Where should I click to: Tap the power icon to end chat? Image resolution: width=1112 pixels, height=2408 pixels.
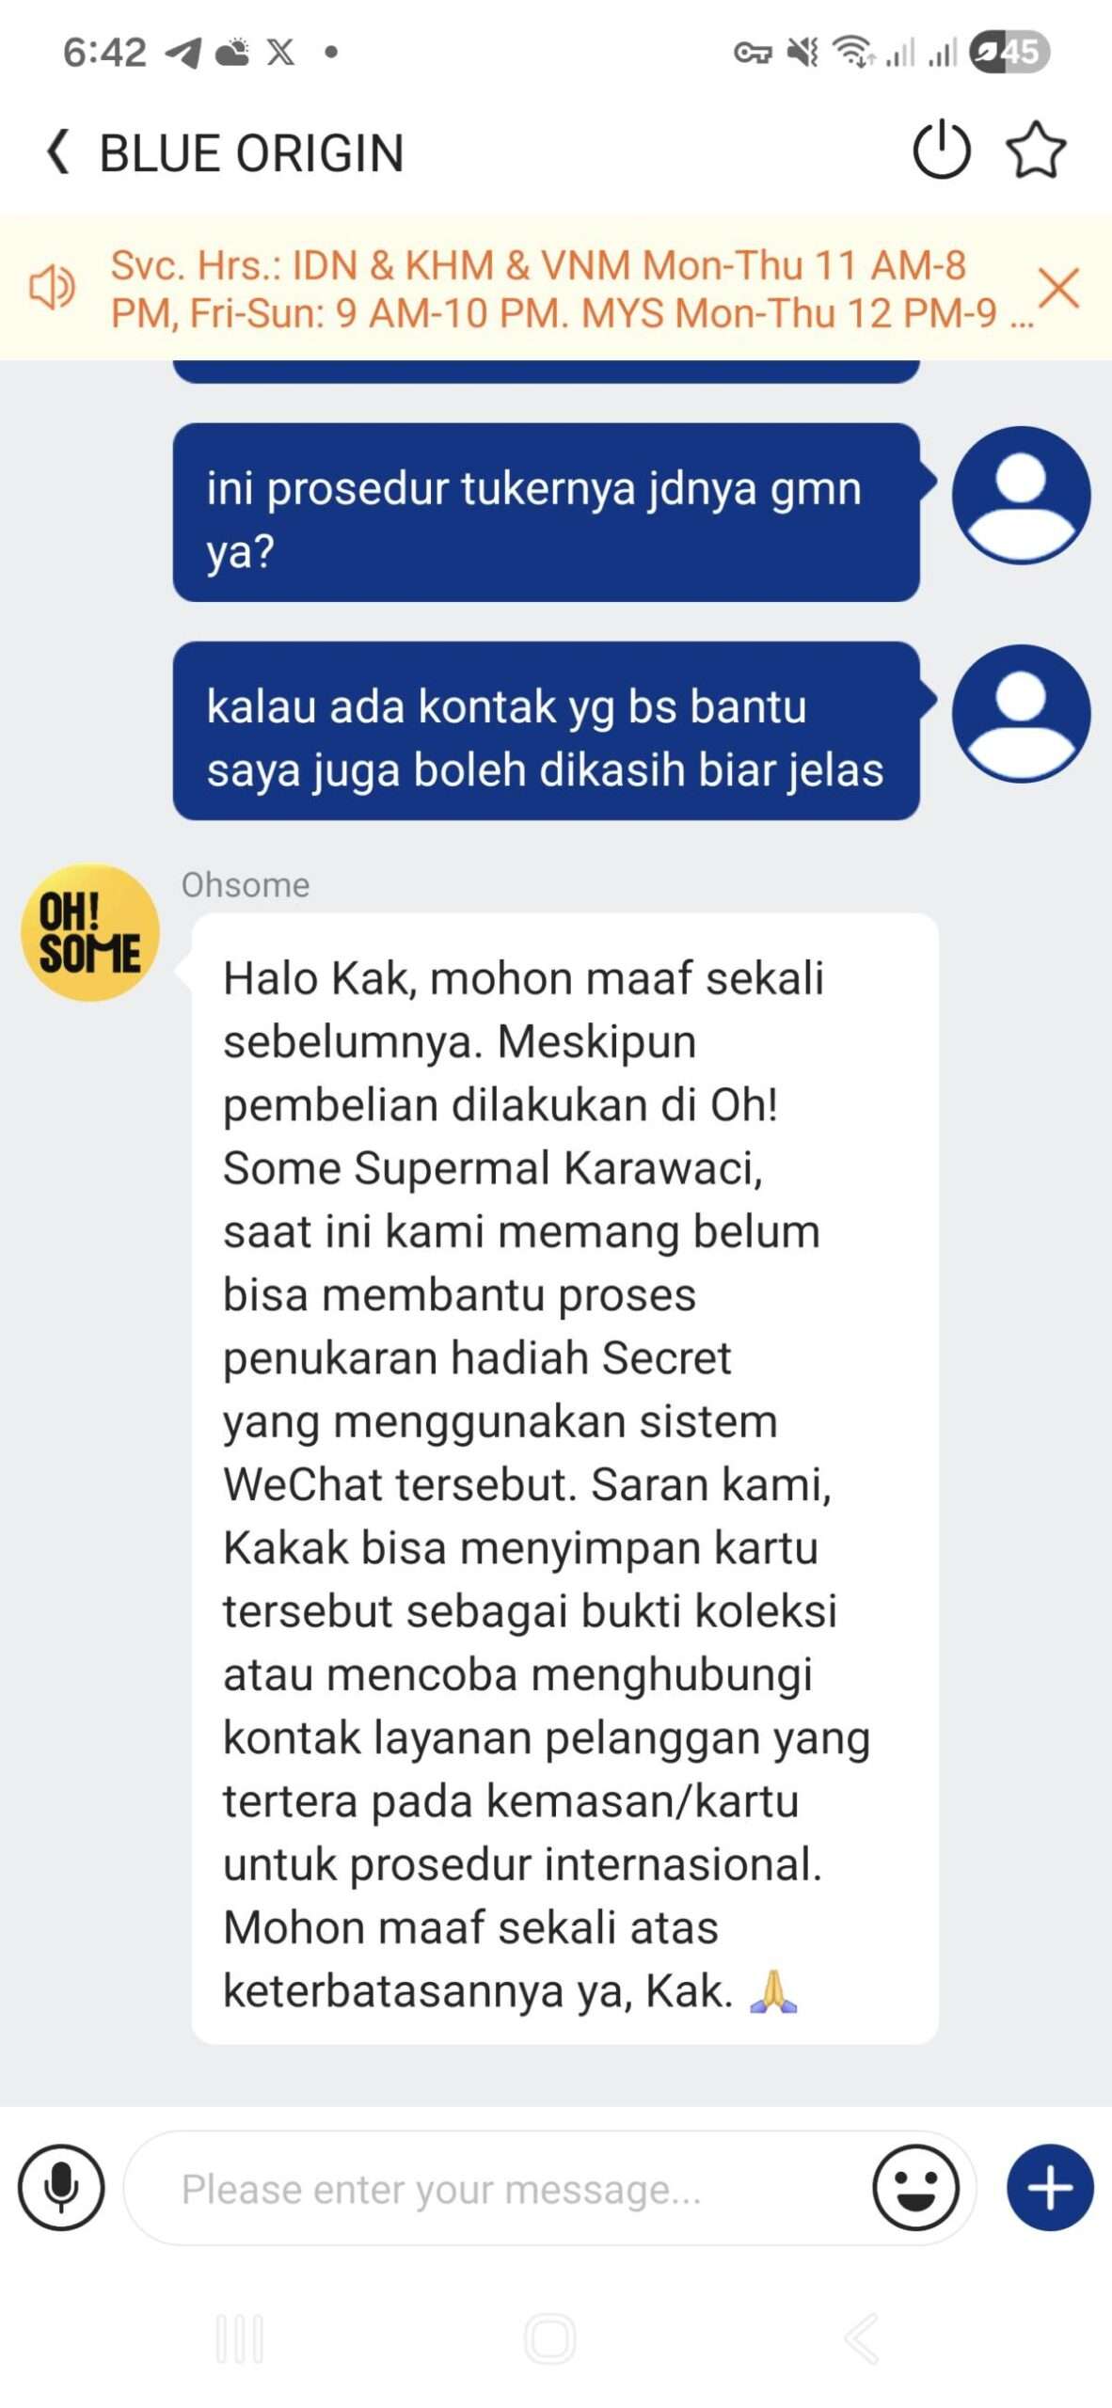click(941, 150)
